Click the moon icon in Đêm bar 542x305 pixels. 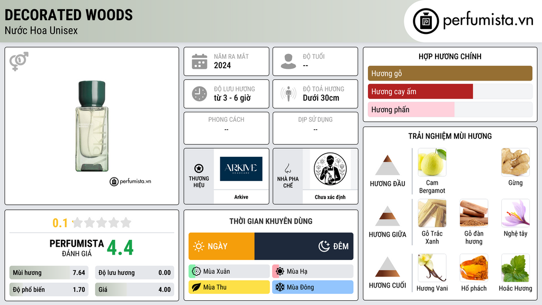click(324, 246)
